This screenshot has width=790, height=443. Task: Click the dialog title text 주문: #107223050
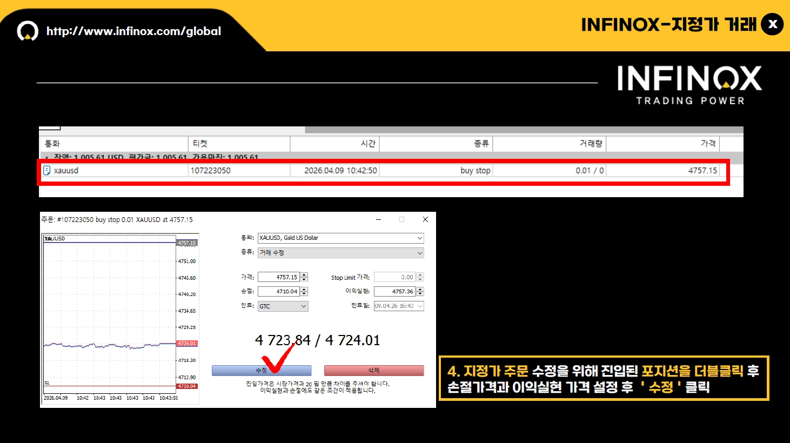[x=67, y=220]
